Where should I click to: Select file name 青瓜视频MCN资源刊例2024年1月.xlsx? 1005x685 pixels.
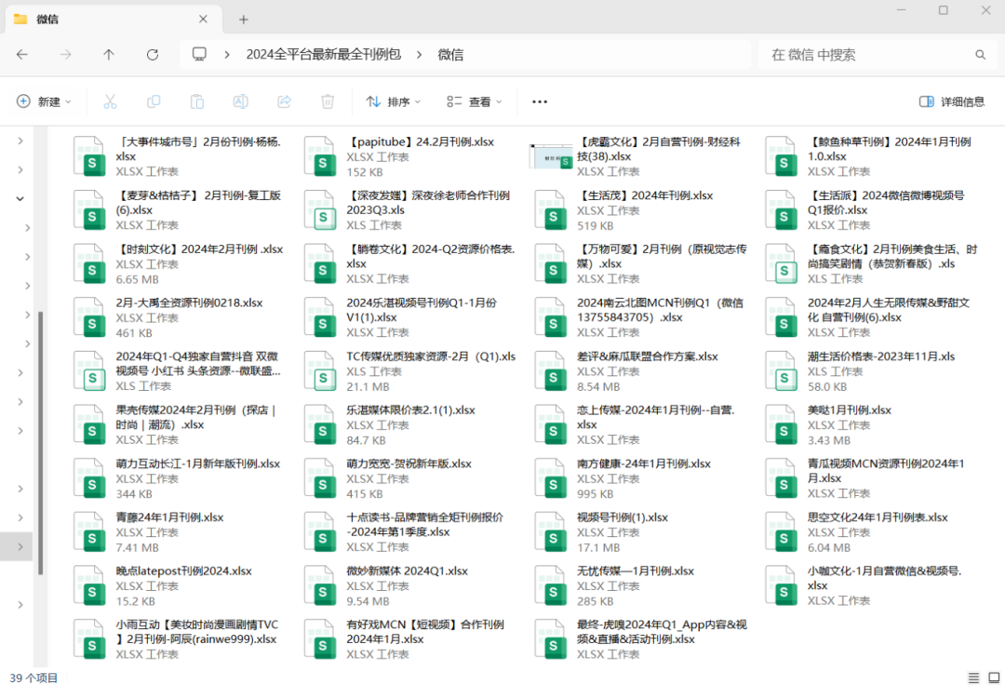887,470
